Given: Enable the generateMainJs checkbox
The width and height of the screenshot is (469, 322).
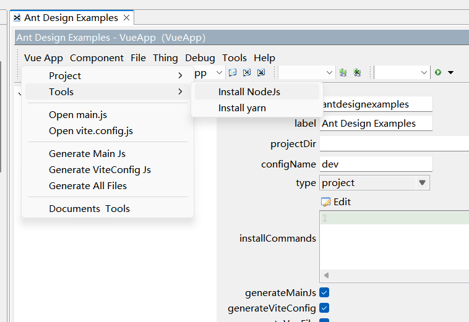Looking at the screenshot, I should pyautogui.click(x=324, y=292).
